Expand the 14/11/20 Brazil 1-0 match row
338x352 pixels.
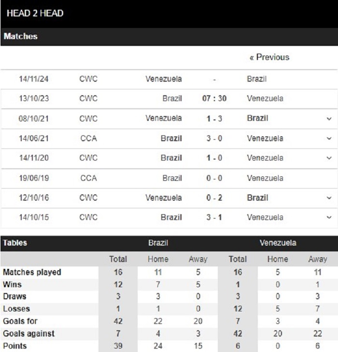[329, 158]
